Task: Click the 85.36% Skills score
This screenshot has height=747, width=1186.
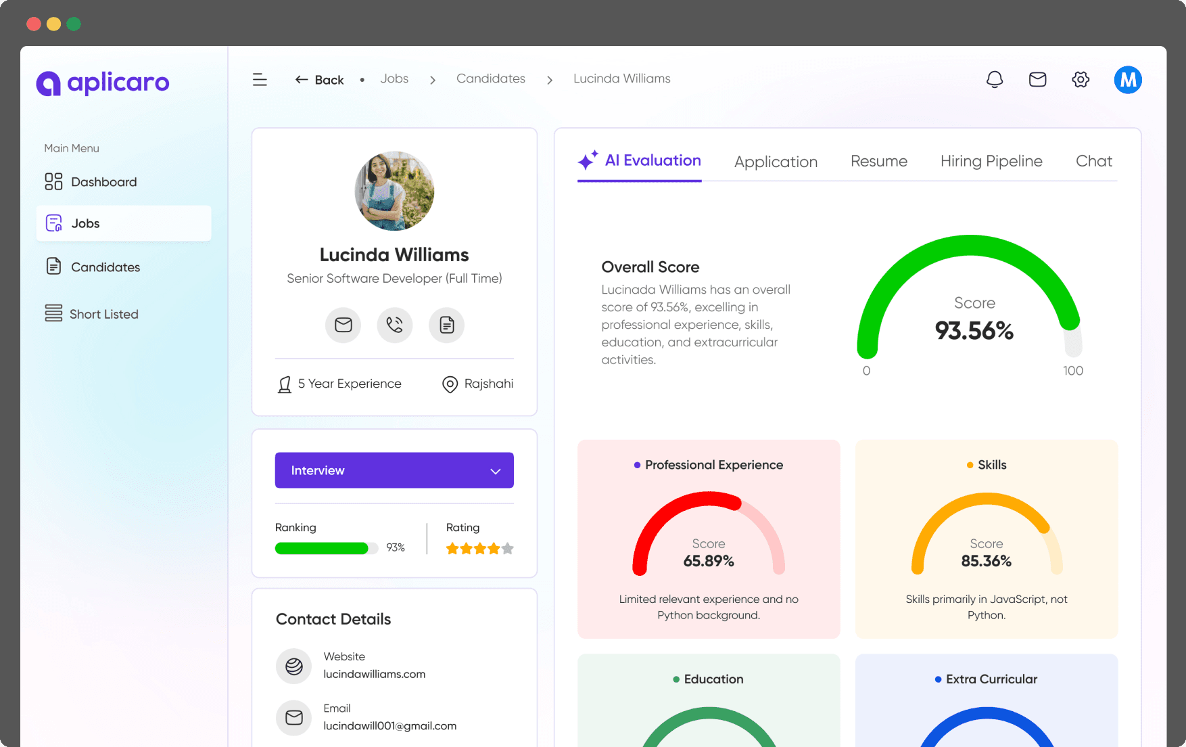Action: (987, 561)
